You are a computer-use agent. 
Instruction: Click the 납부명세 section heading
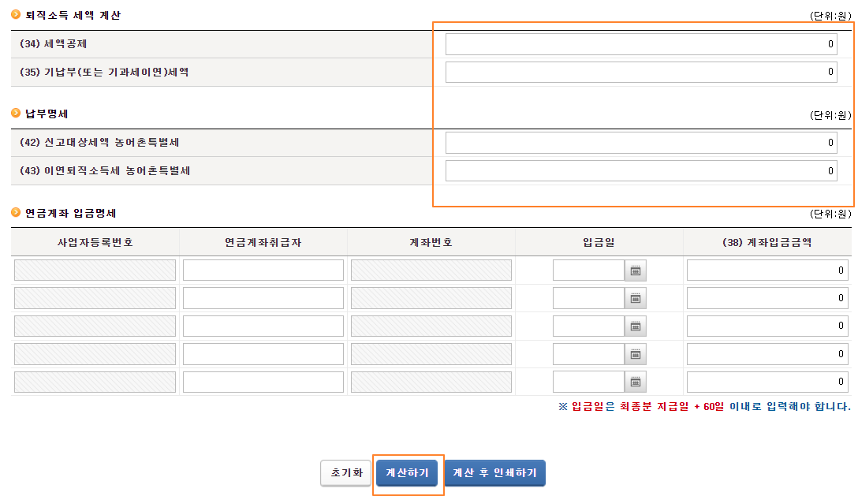[47, 114]
